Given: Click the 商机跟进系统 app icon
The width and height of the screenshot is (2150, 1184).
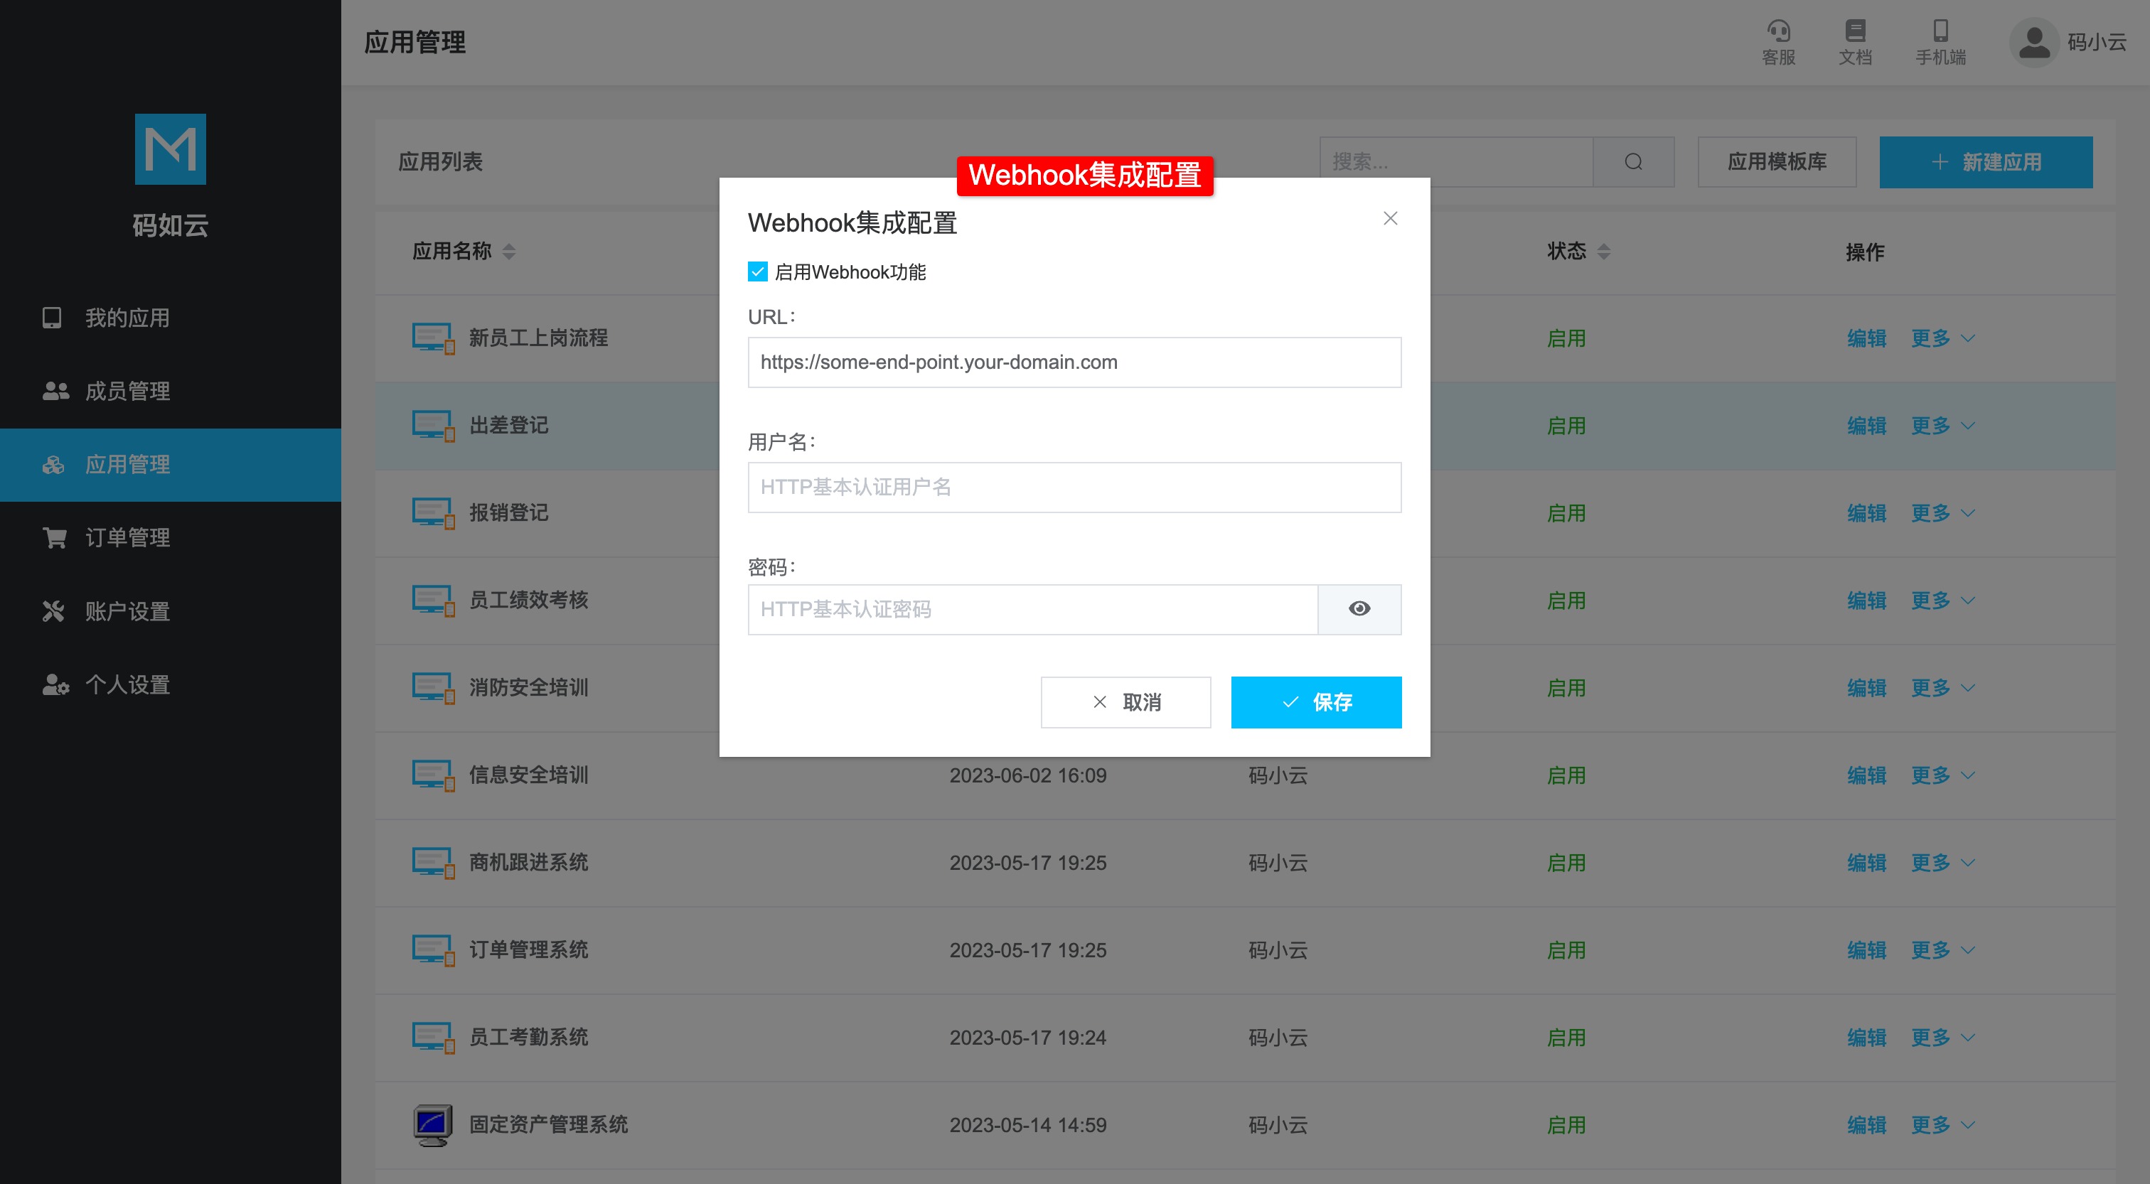Looking at the screenshot, I should pos(432,863).
